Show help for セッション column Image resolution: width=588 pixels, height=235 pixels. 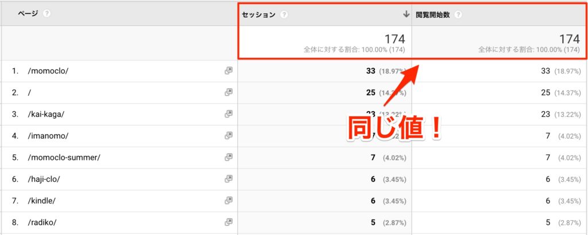[x=284, y=14]
